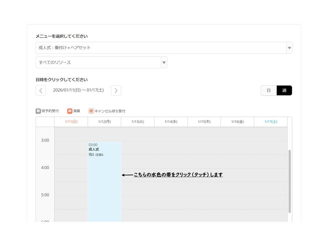The image size is (328, 246).
Task: Click the 満 full legend icon
Action: [70, 111]
